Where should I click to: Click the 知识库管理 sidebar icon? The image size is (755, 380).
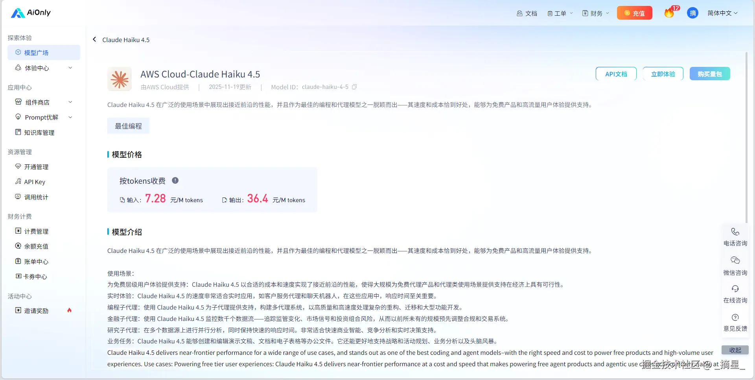tap(18, 132)
